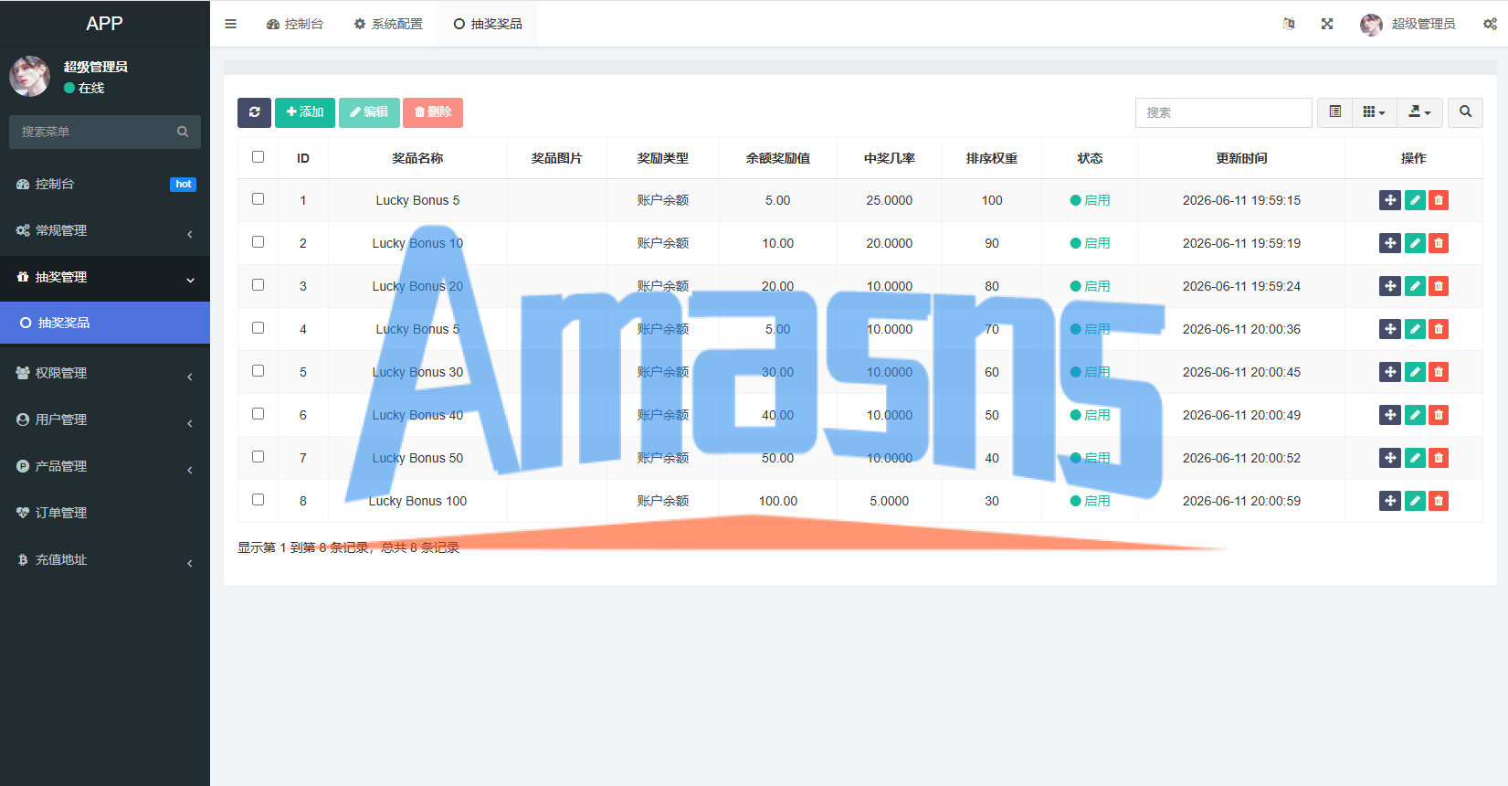1508x786 pixels.
Task: Switch to the 系统配置 tab
Action: click(x=388, y=24)
